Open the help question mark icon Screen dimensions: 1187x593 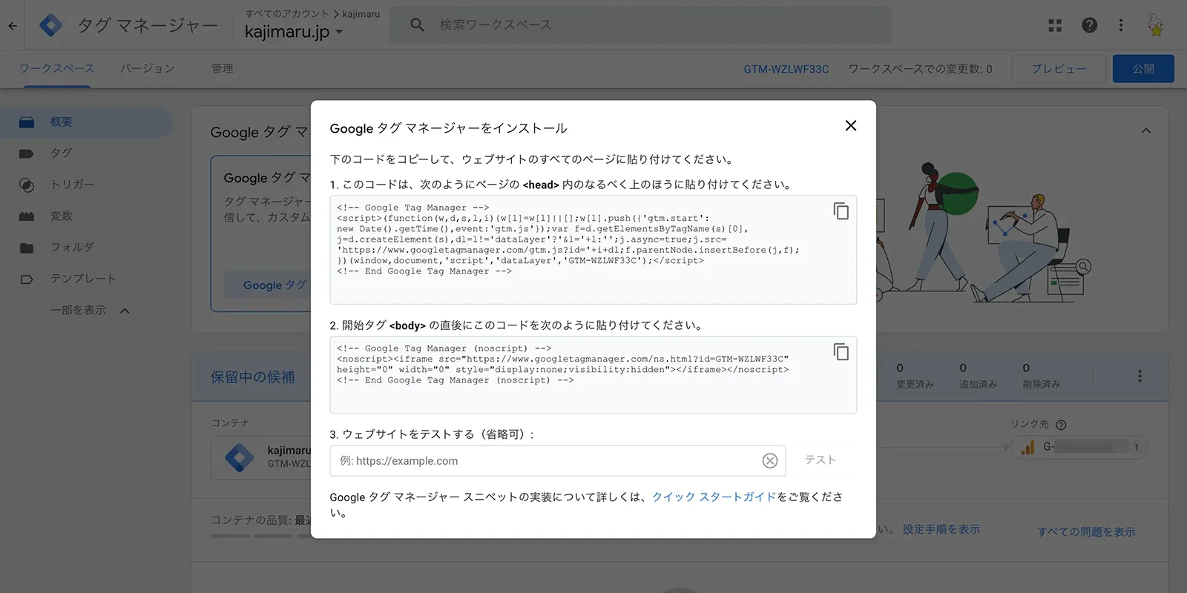coord(1089,25)
